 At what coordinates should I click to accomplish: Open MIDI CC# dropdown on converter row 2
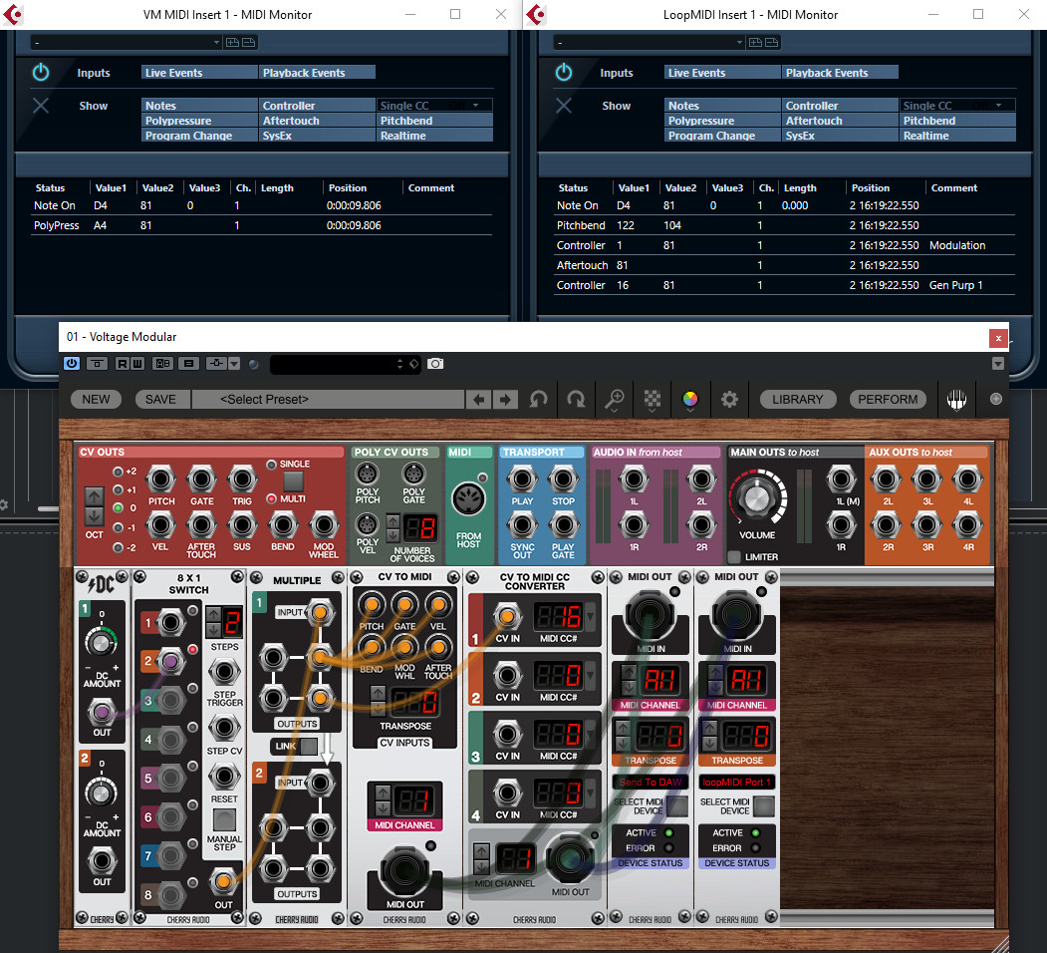coord(591,676)
